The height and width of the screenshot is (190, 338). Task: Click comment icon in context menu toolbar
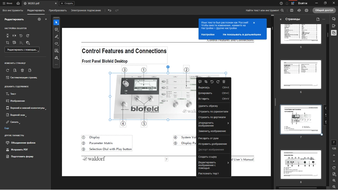click(200, 82)
